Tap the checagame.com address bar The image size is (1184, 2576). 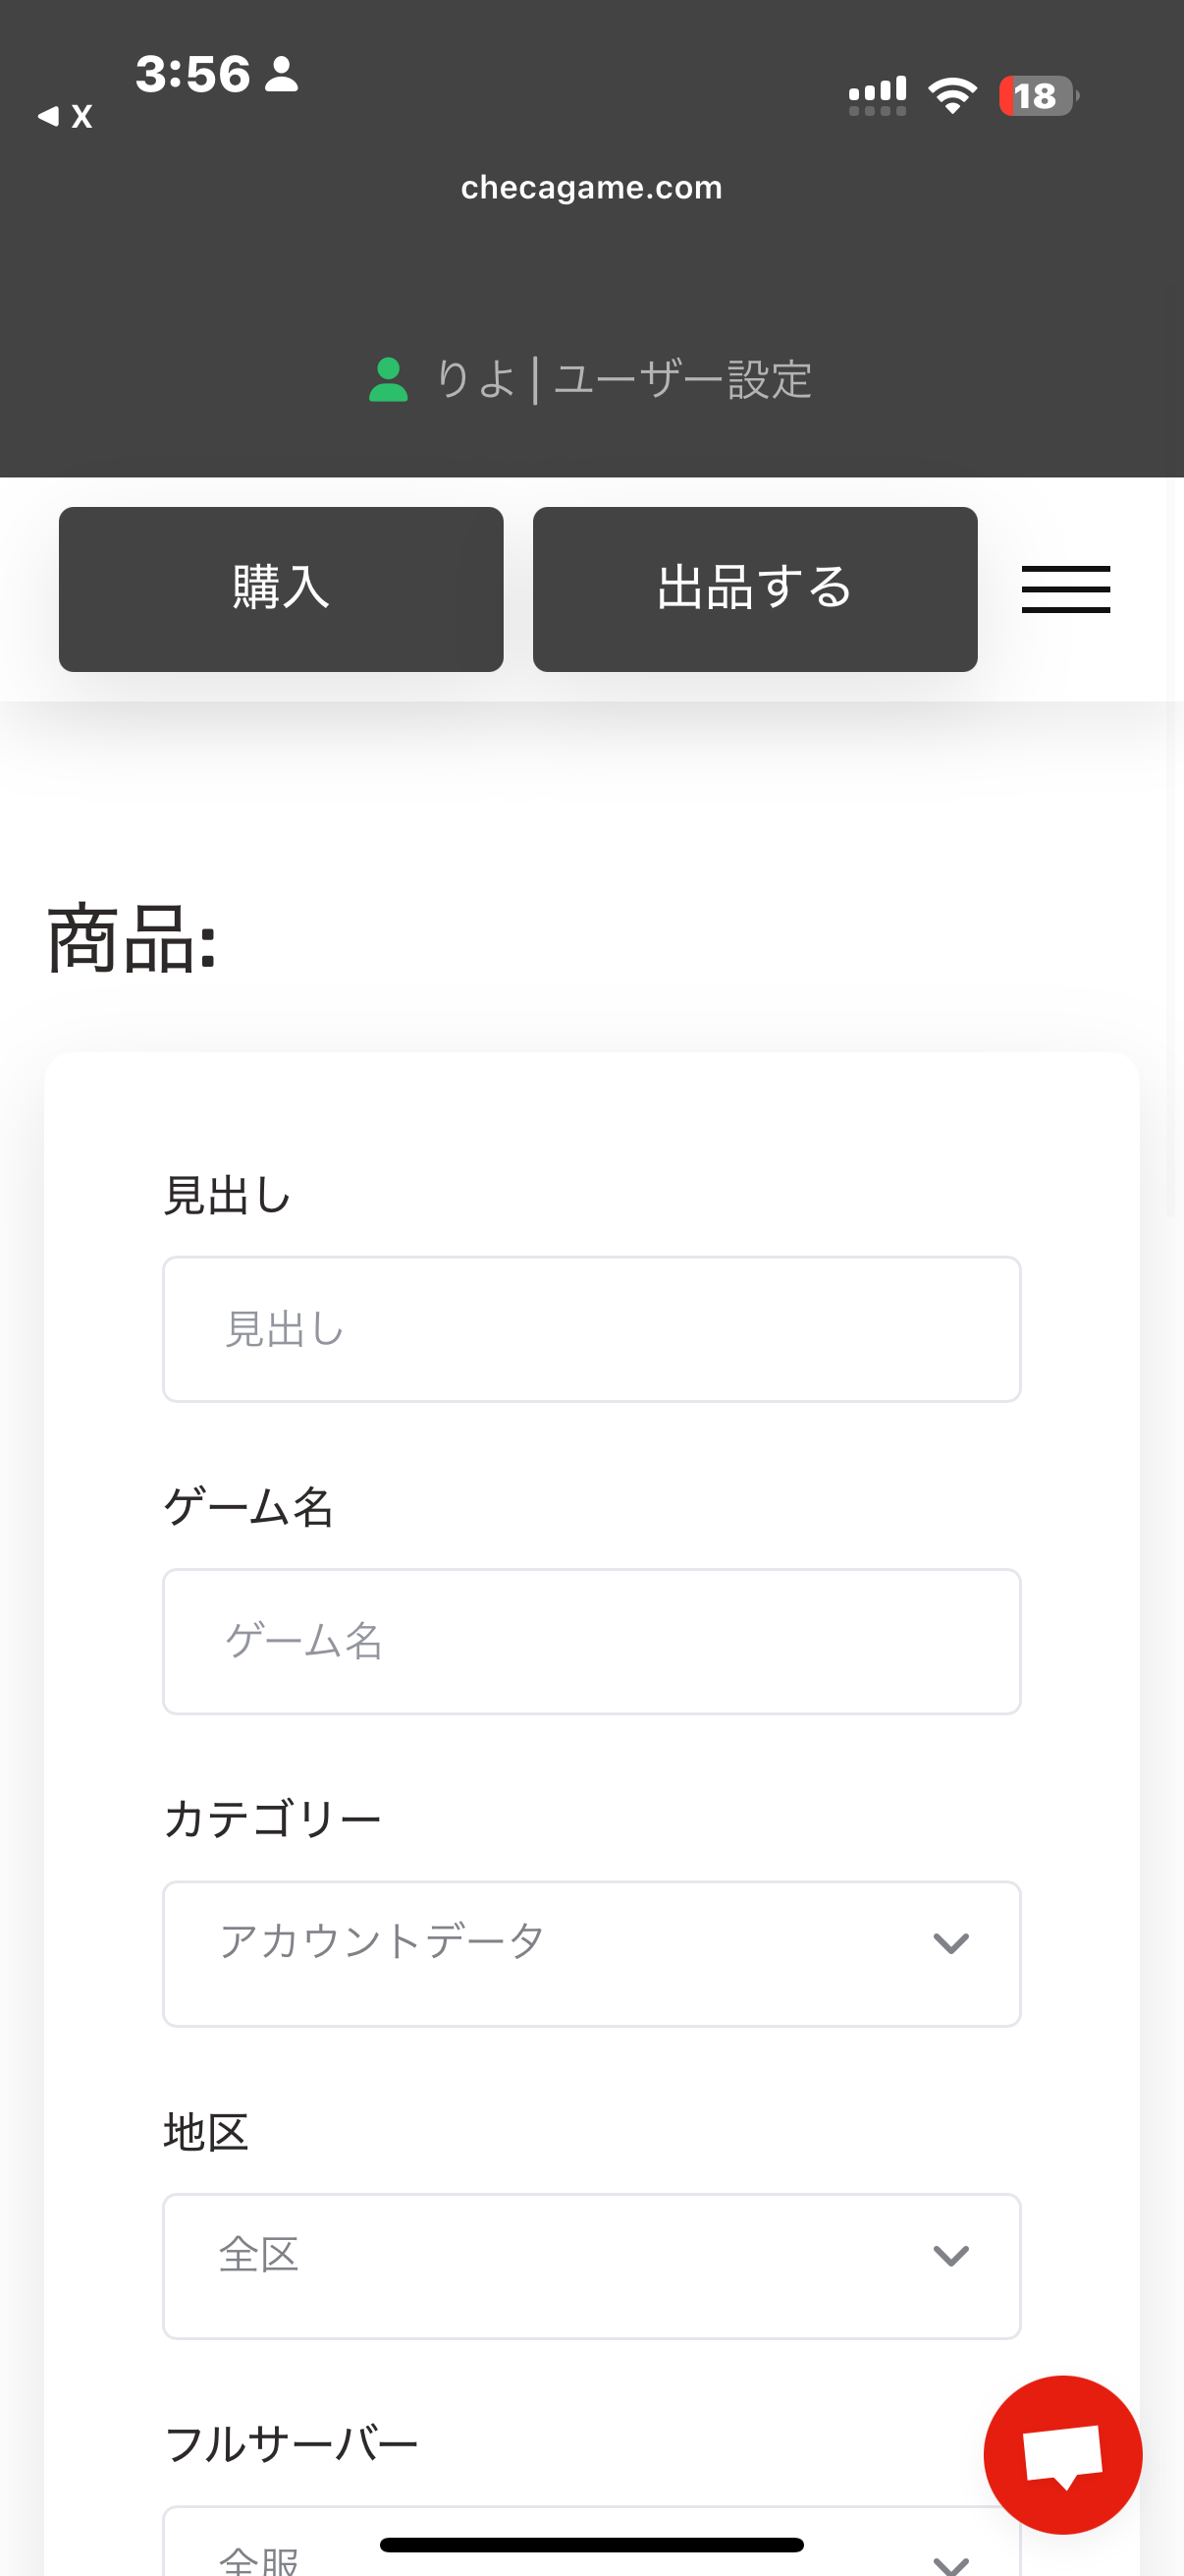pyautogui.click(x=591, y=187)
